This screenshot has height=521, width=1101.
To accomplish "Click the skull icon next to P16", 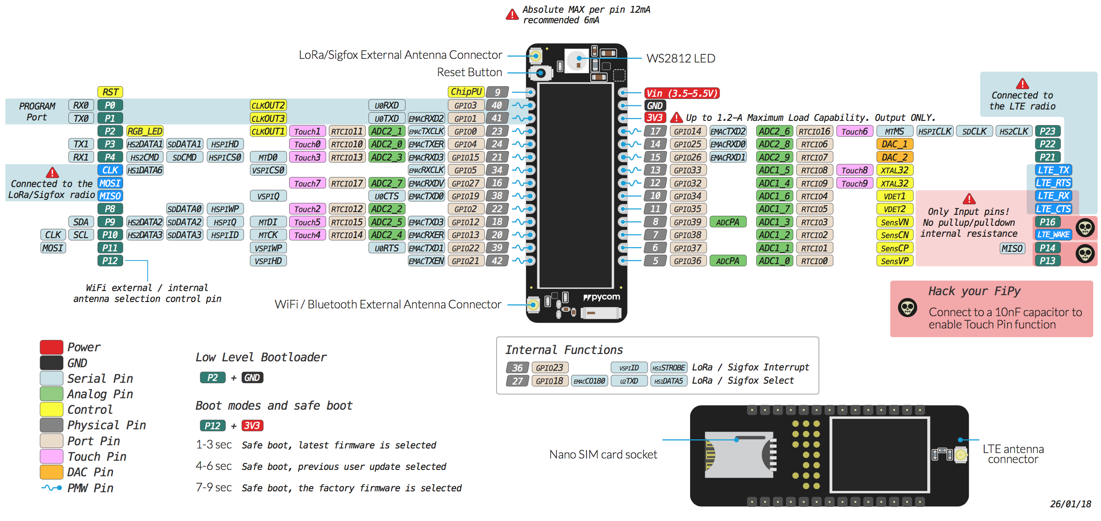I will [x=1085, y=228].
